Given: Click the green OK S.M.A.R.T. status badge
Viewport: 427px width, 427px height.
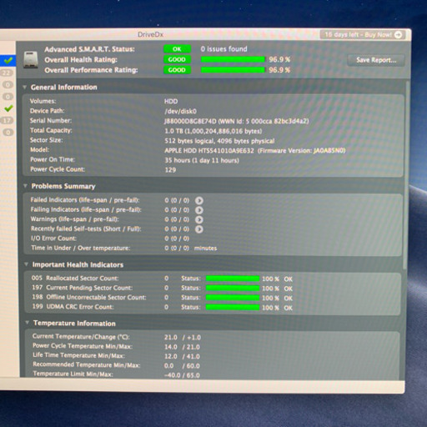Looking at the screenshot, I should pos(177,49).
